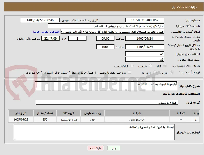
Task: Click the گروه کالا field غذا و نوشیدنی
Action: (x=107, y=102)
